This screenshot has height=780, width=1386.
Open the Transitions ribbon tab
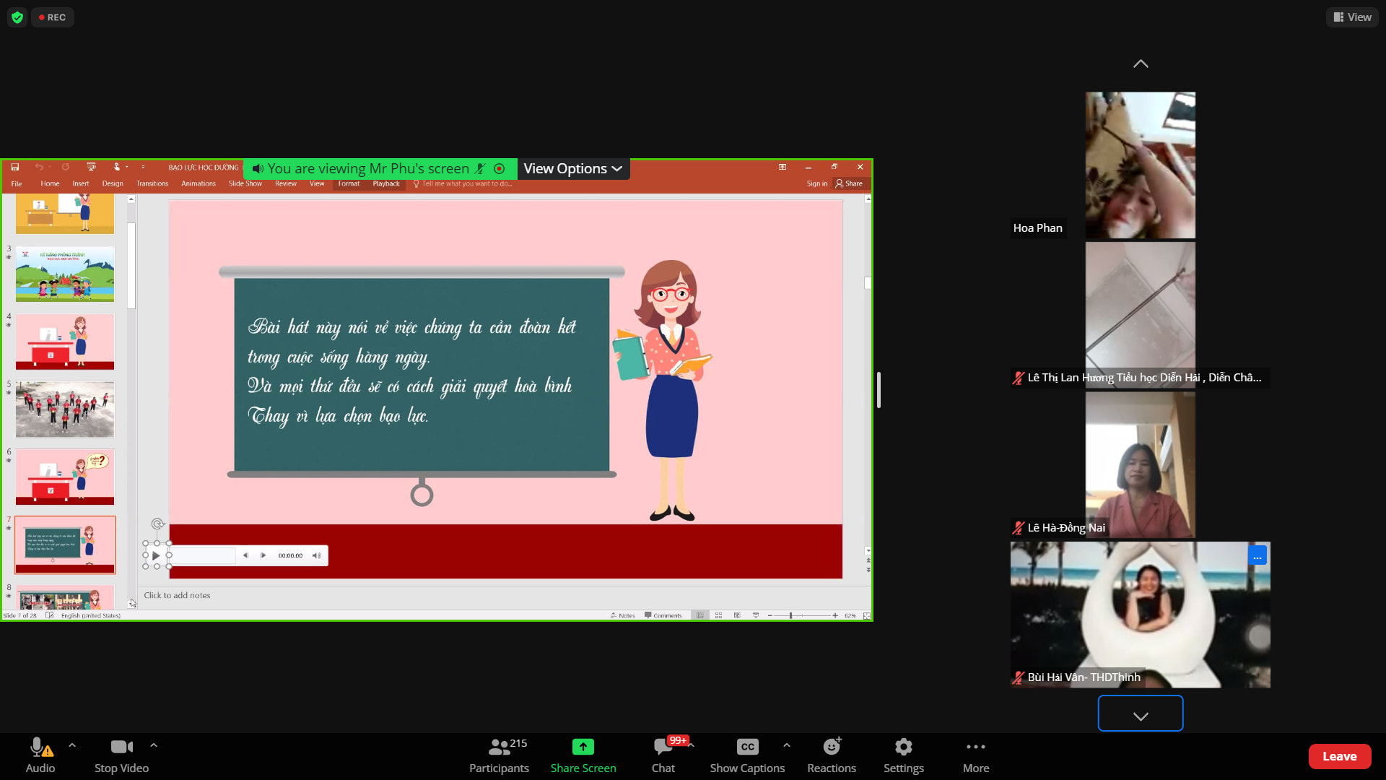click(x=152, y=183)
